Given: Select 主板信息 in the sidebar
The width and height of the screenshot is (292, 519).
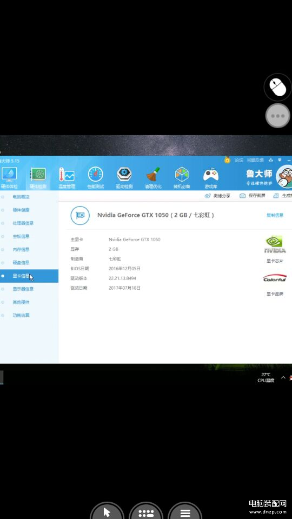Looking at the screenshot, I should coord(21,236).
